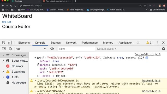This screenshot has width=167, height=94.
Task: Activate the inspect element picker tool
Action: click(4, 43)
